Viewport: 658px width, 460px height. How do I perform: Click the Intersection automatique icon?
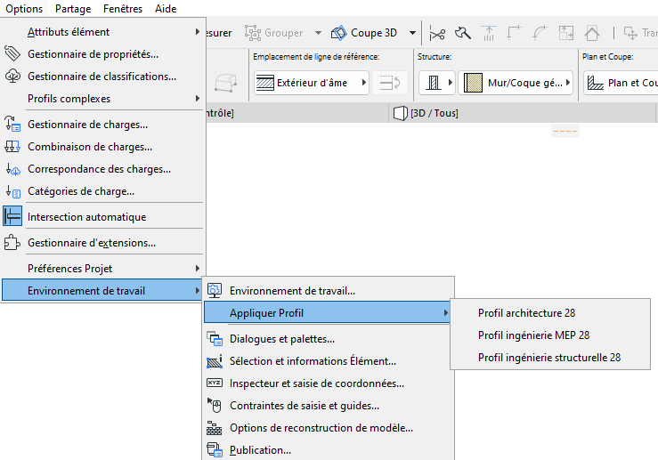(12, 216)
